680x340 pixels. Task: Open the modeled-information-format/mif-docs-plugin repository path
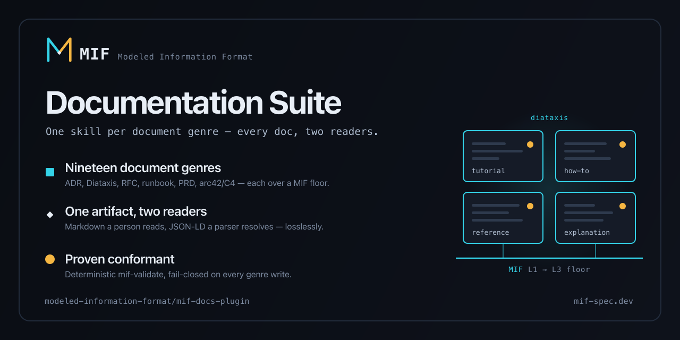tap(147, 301)
